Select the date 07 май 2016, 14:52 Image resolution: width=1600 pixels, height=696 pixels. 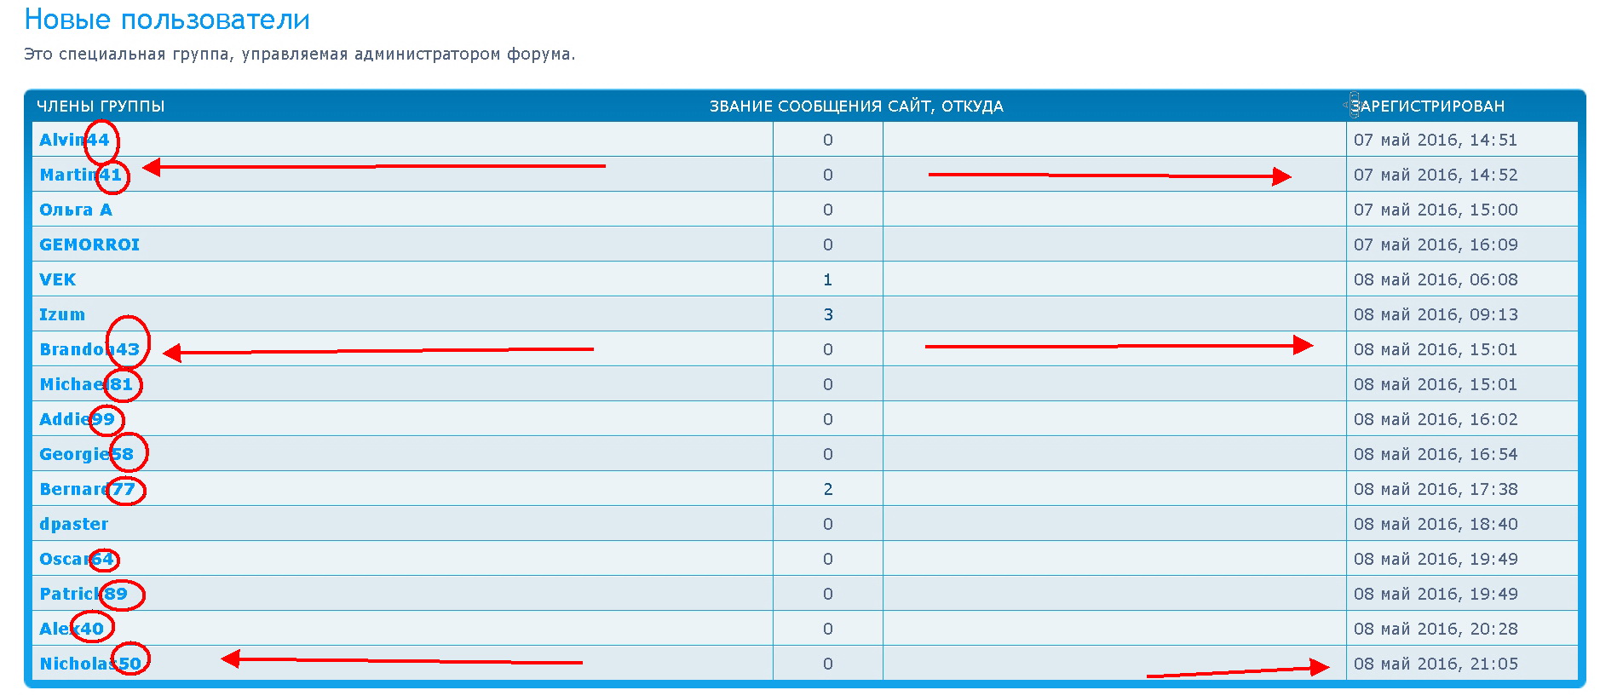tap(1436, 175)
